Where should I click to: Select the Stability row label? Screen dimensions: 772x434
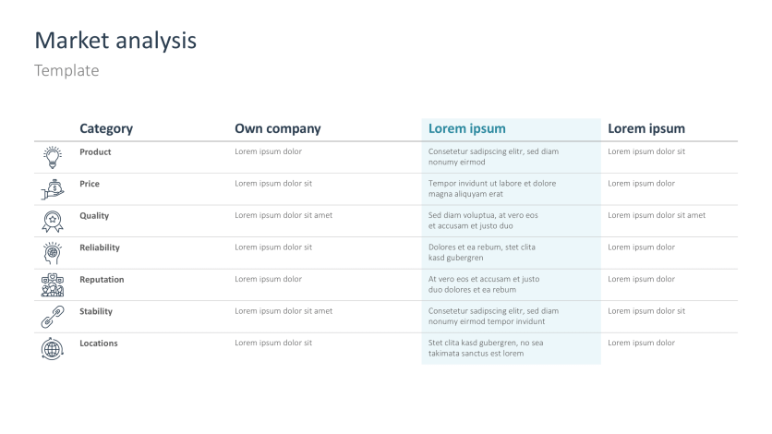(x=97, y=311)
